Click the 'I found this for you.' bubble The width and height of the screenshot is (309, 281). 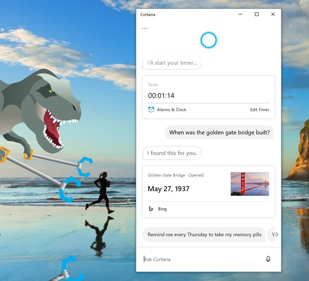click(x=172, y=153)
